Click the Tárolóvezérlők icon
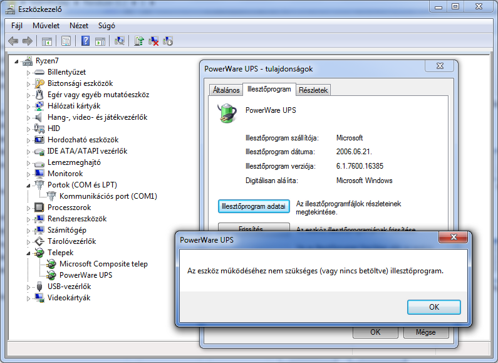Image resolution: width=498 pixels, height=363 pixels. click(39, 241)
